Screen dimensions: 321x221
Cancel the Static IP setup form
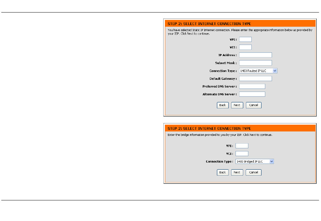point(253,105)
